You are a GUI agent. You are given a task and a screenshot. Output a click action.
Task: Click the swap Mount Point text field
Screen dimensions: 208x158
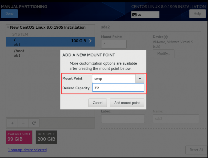[x=114, y=79]
